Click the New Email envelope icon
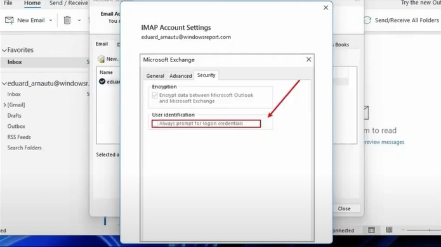This screenshot has height=247, width=441. [x=10, y=20]
